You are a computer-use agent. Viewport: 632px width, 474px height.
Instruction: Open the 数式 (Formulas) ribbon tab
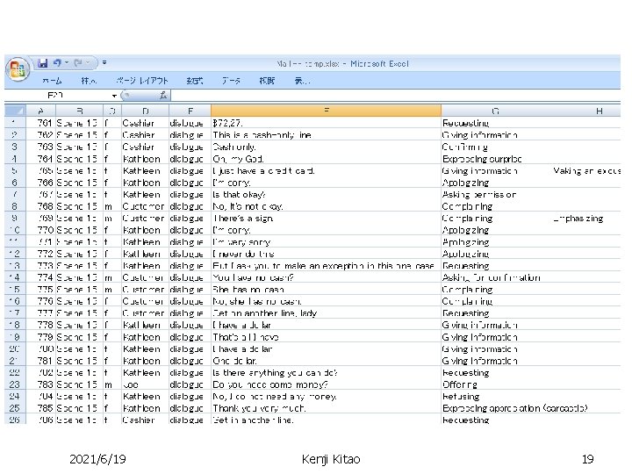tap(195, 81)
